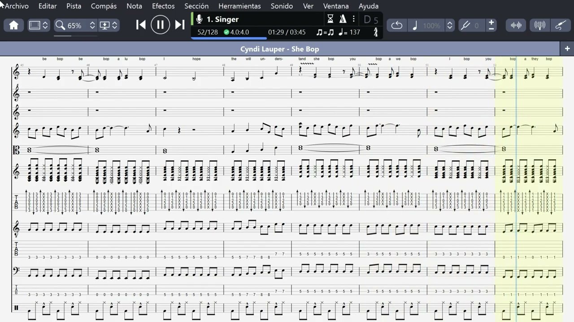Click bar number 45 on the vocal staff
This screenshot has height=322, width=574.
click(22, 65)
